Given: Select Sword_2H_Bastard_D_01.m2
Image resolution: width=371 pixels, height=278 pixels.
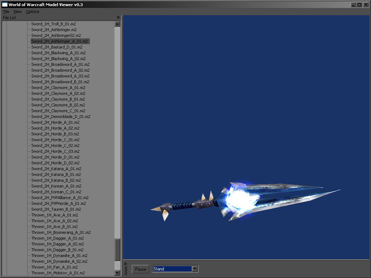Looking at the screenshot, I should (57, 47).
